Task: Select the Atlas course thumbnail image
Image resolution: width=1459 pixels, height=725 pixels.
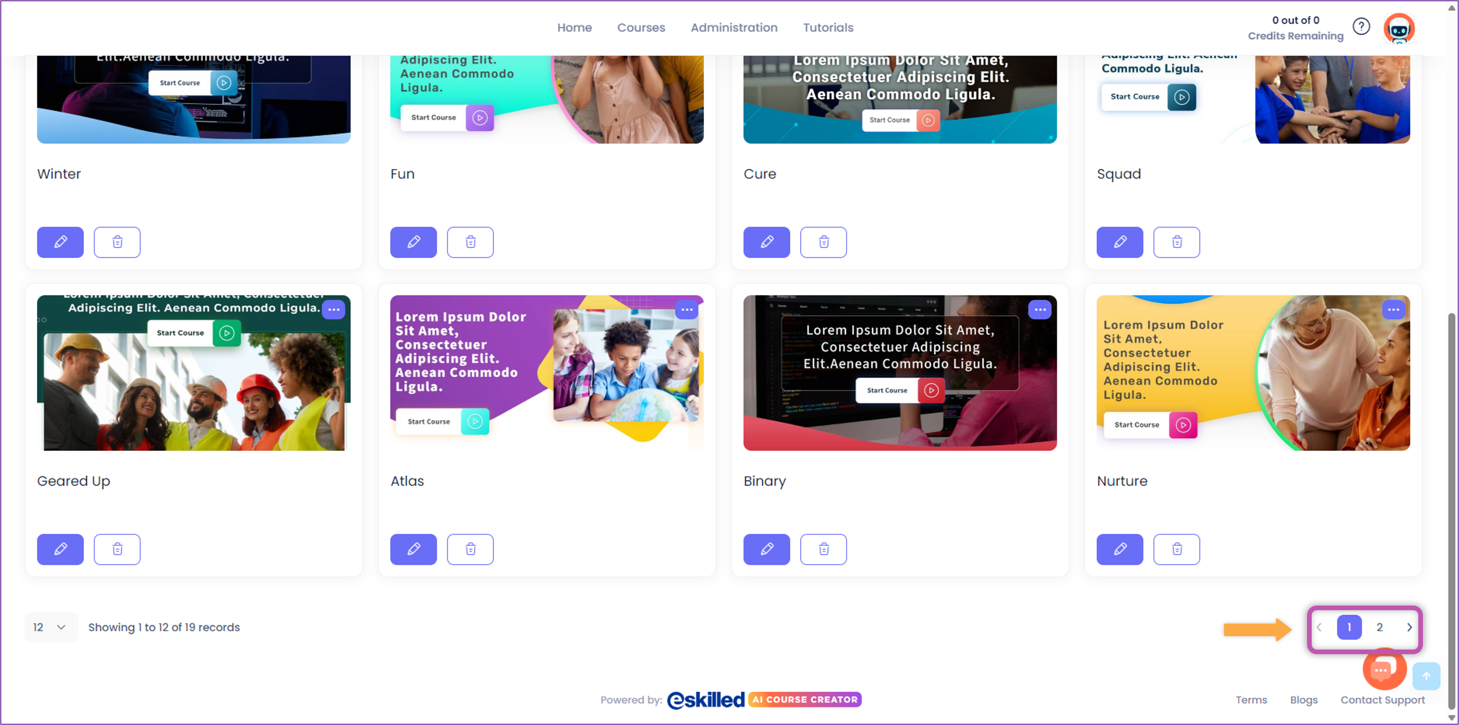Action: 546,373
